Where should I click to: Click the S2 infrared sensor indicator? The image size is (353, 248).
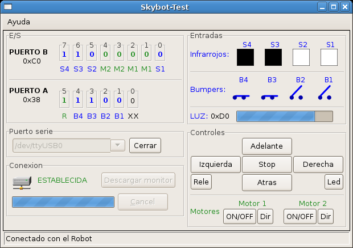tap(301, 57)
